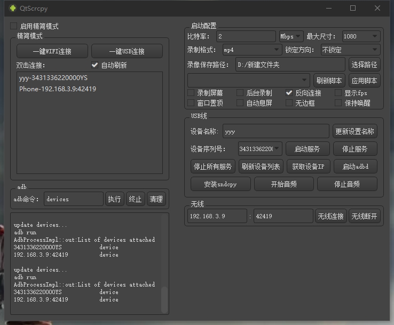Click the adb命令 input field
This screenshot has height=325, width=394.
click(x=73, y=199)
